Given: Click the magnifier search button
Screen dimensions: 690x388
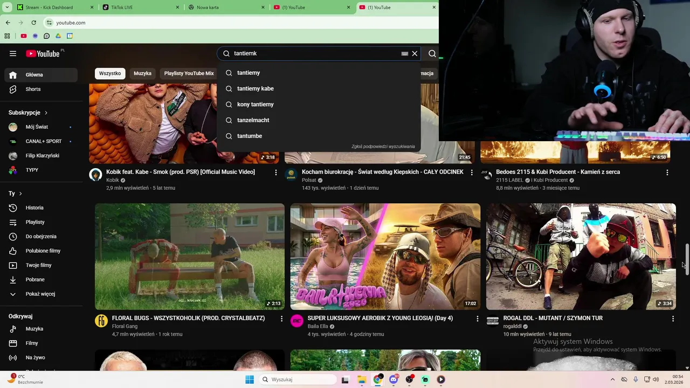Looking at the screenshot, I should point(432,53).
